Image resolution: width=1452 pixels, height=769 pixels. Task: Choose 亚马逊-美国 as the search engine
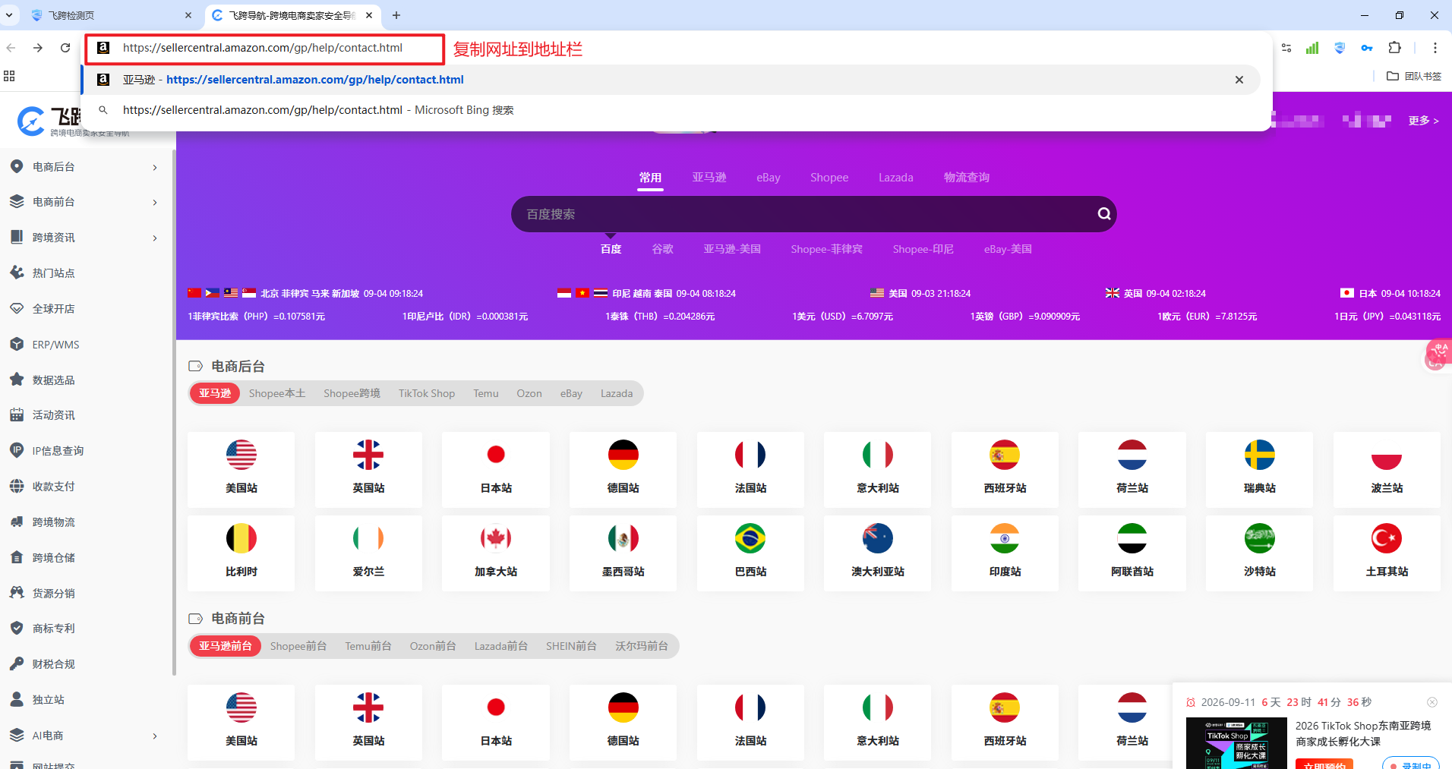click(732, 249)
